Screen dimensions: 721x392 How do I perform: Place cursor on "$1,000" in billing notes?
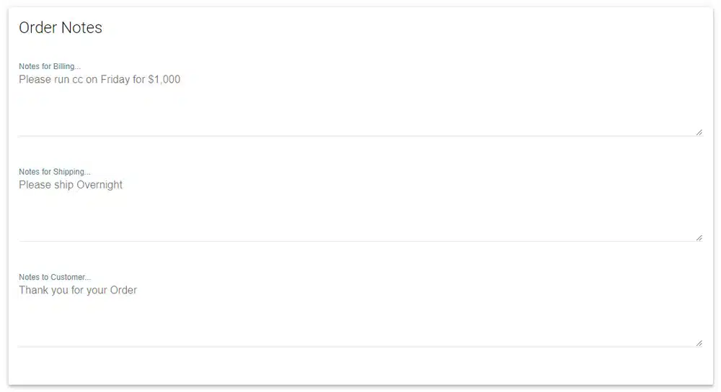[164, 80]
